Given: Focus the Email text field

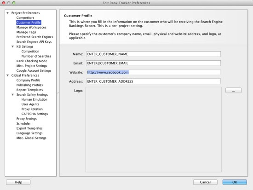Looking at the screenshot, I should [x=153, y=63].
